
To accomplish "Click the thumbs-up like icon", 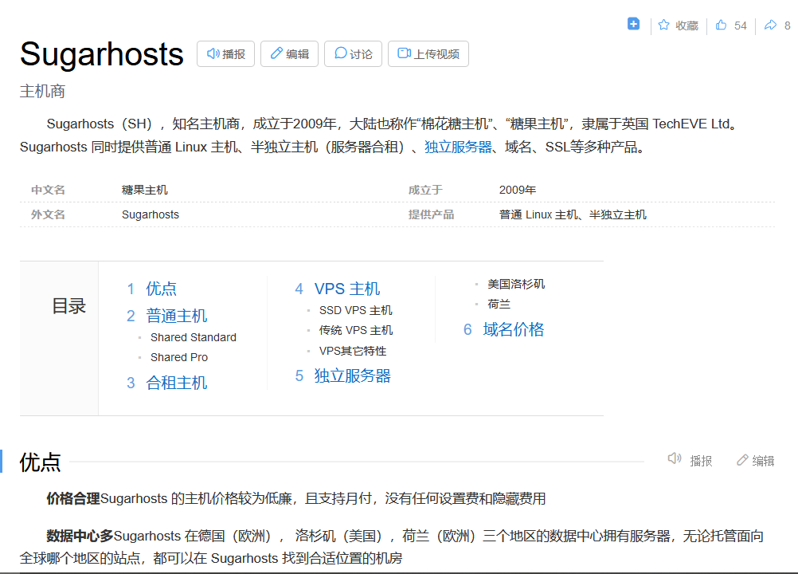I will [722, 25].
